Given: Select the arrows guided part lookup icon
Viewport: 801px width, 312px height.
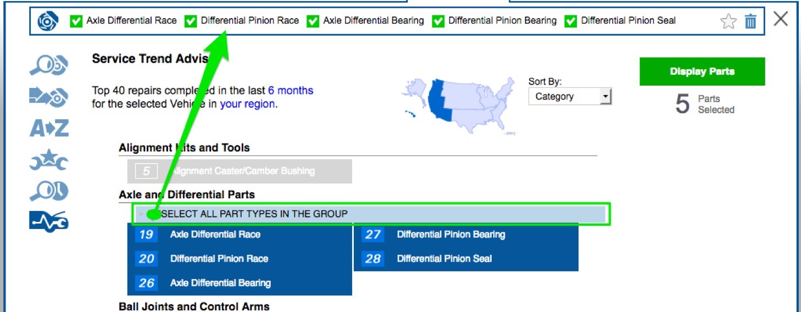Looking at the screenshot, I should point(48,97).
